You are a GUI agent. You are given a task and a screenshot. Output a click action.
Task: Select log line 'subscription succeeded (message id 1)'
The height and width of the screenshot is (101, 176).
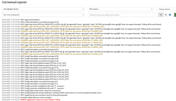[x=30, y=84]
